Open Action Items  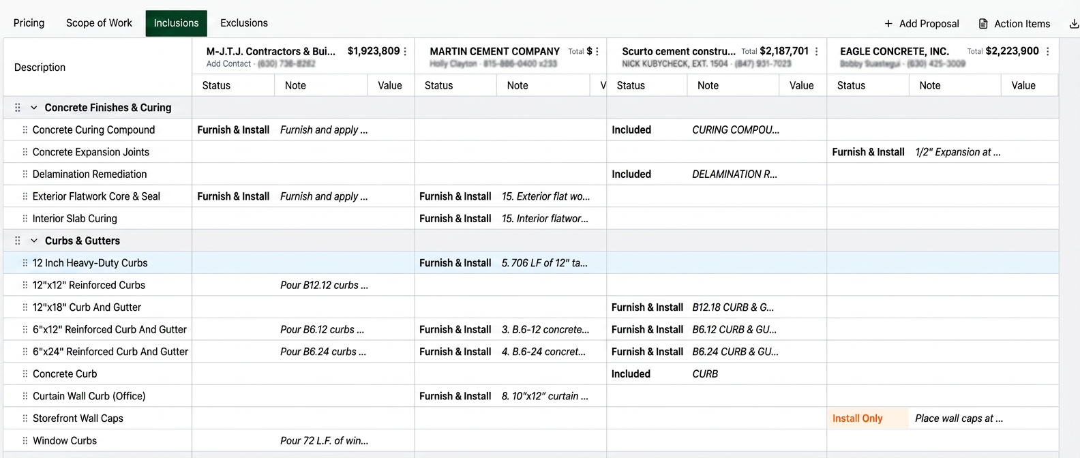(1015, 24)
